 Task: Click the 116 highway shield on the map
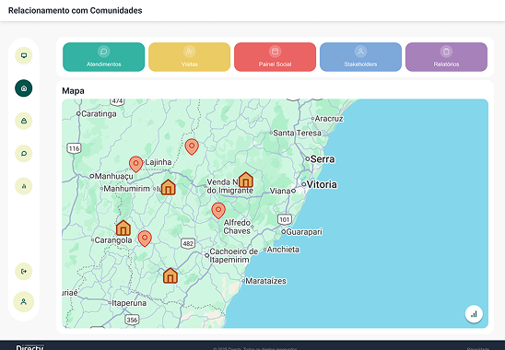pyautogui.click(x=74, y=148)
